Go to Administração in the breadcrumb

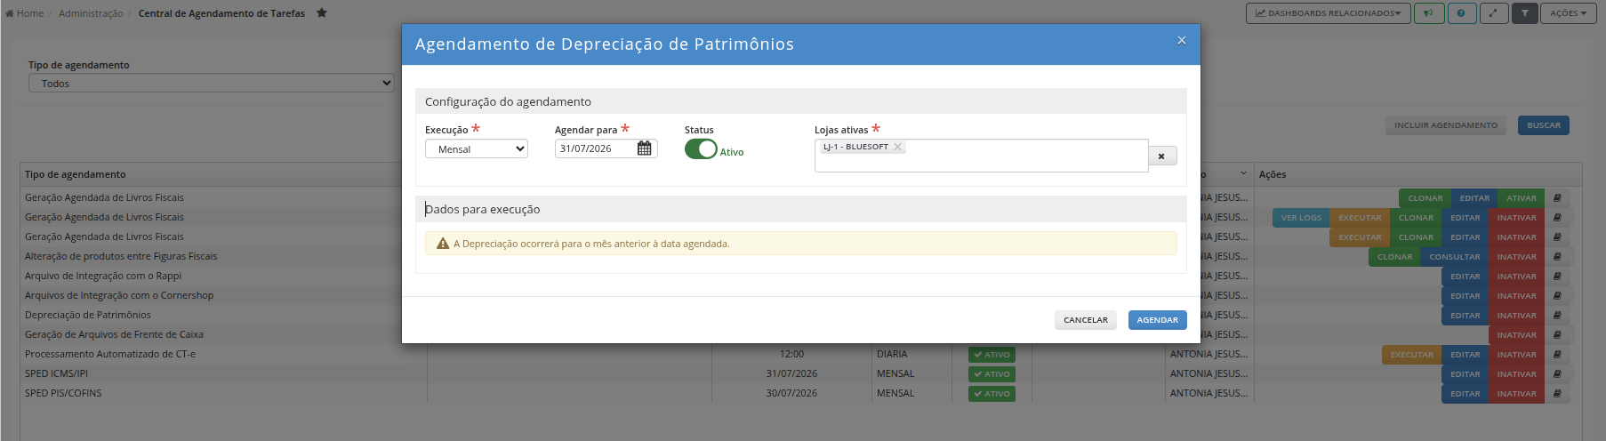[x=91, y=13]
